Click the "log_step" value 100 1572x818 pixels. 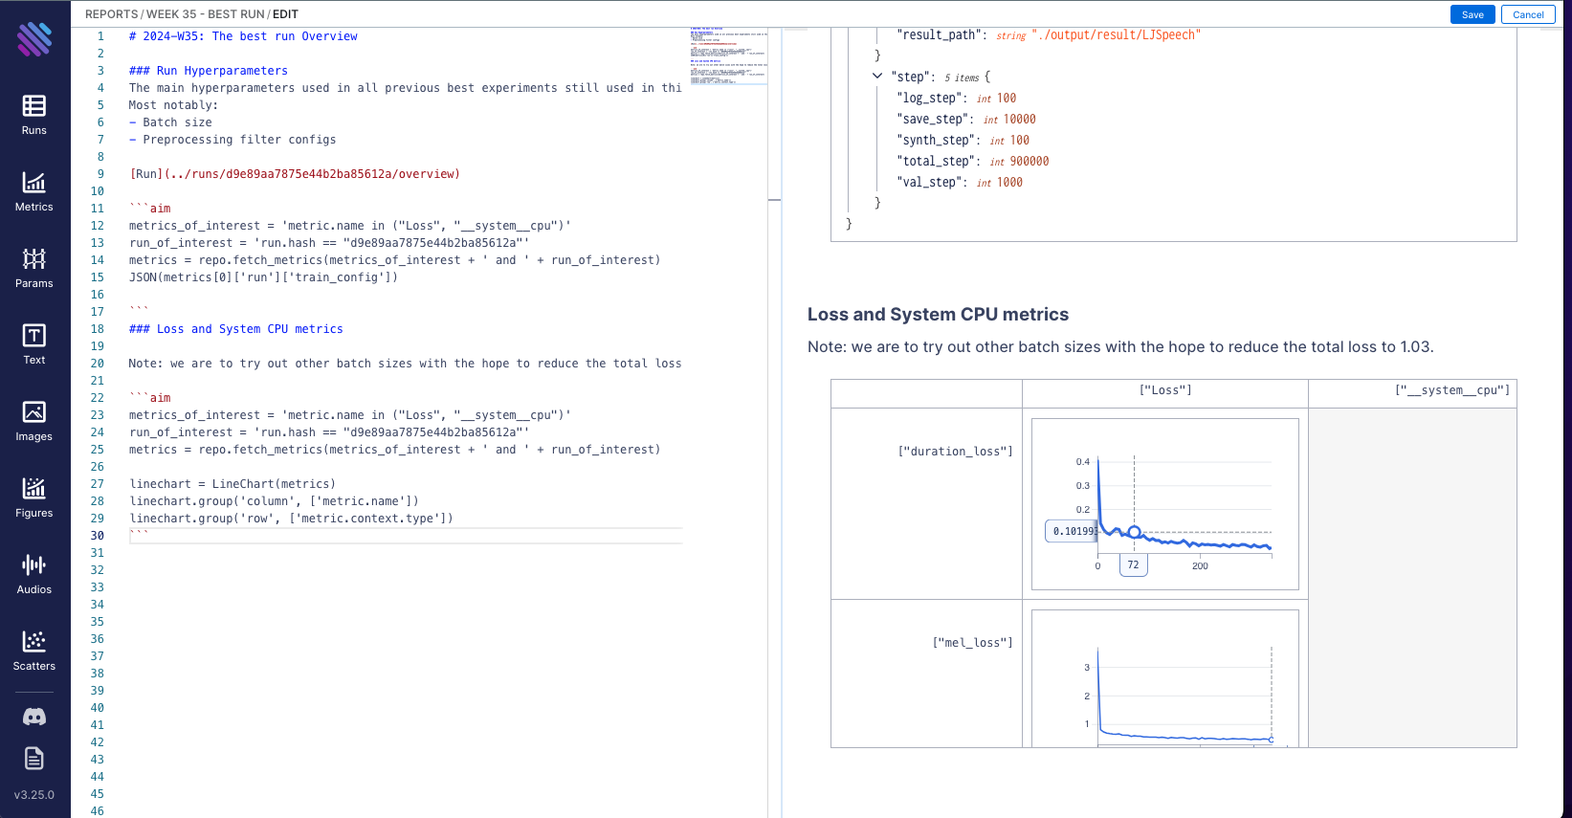coord(1007,99)
